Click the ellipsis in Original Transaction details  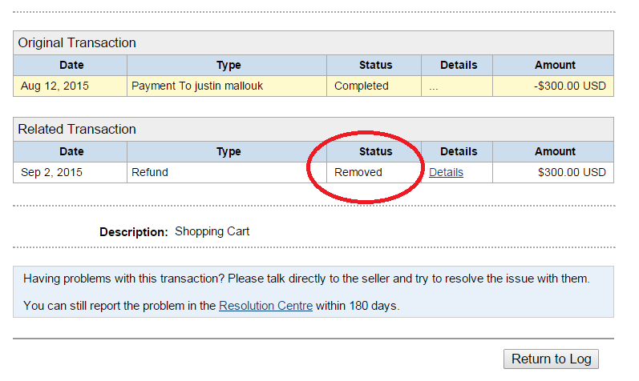434,86
